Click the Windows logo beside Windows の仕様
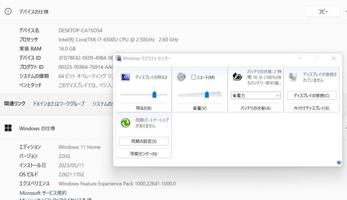This screenshot has width=347, height=200. pos(8,128)
